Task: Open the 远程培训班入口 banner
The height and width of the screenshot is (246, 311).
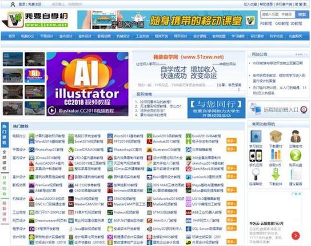Action: tap(278, 109)
